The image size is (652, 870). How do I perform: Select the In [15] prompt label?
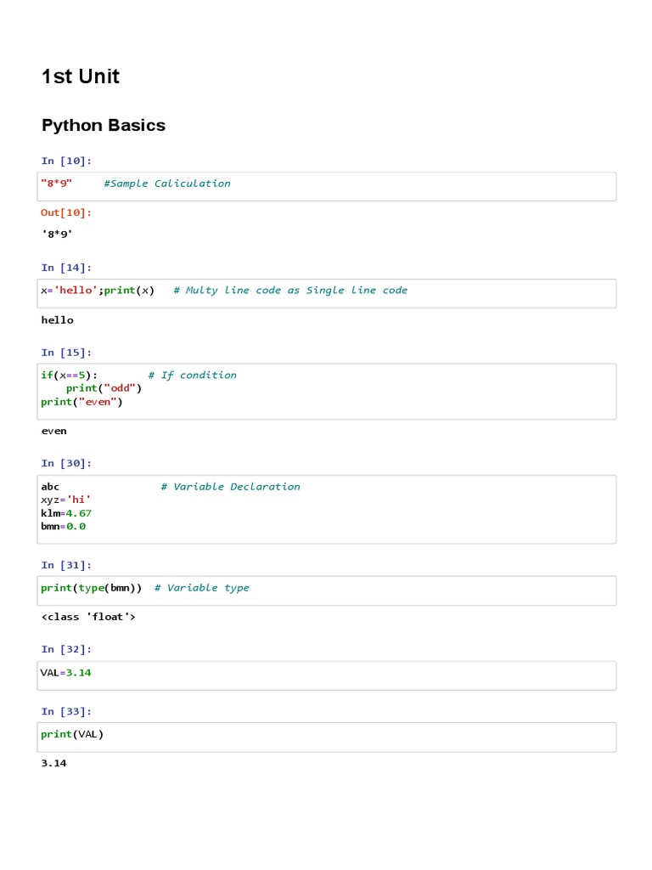tap(66, 353)
